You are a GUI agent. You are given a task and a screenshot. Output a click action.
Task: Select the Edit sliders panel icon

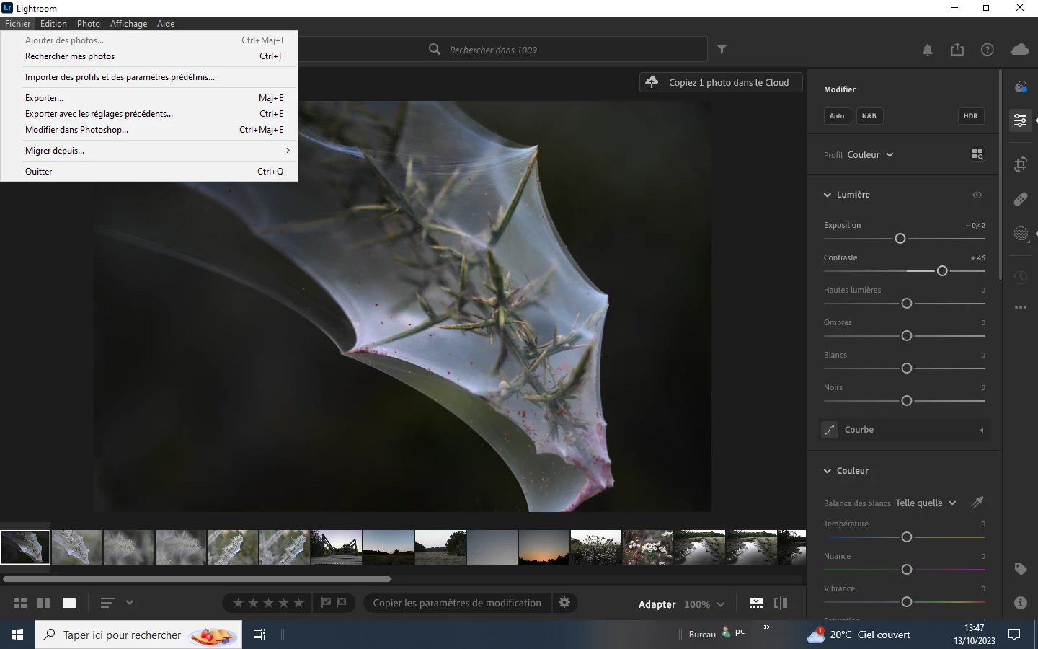(1021, 120)
